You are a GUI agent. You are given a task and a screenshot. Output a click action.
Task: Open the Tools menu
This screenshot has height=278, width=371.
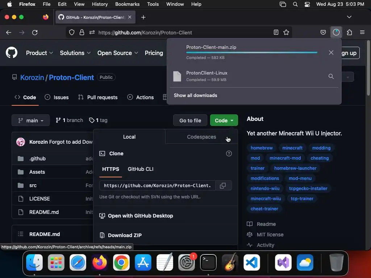click(x=153, y=4)
